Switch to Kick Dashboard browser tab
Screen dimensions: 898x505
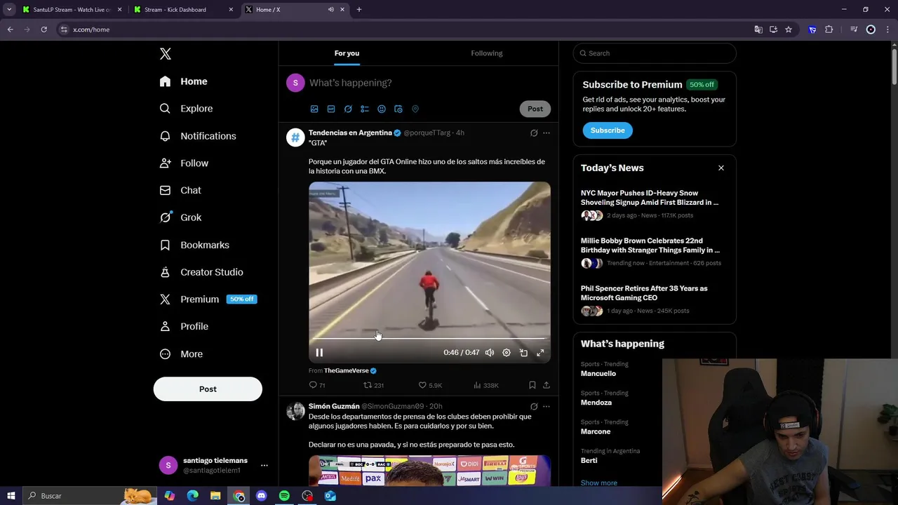(x=182, y=10)
